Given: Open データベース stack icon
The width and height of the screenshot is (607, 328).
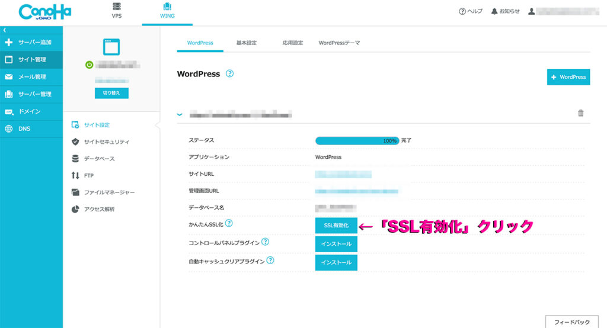Looking at the screenshot, I should [x=75, y=159].
